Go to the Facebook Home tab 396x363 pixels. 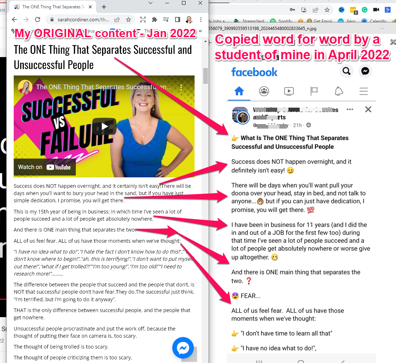239,91
